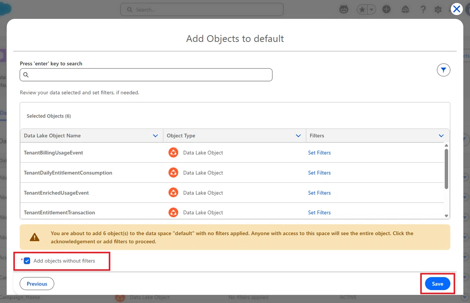
Task: Close the Add Objects dialog
Action: point(456,9)
